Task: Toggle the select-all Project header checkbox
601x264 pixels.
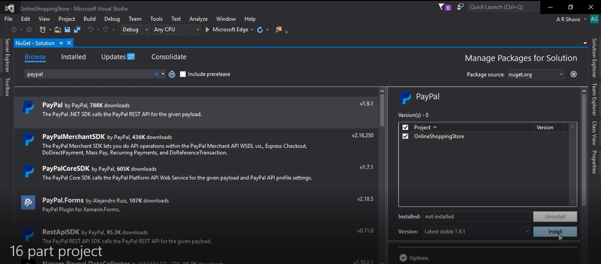Action: point(405,128)
